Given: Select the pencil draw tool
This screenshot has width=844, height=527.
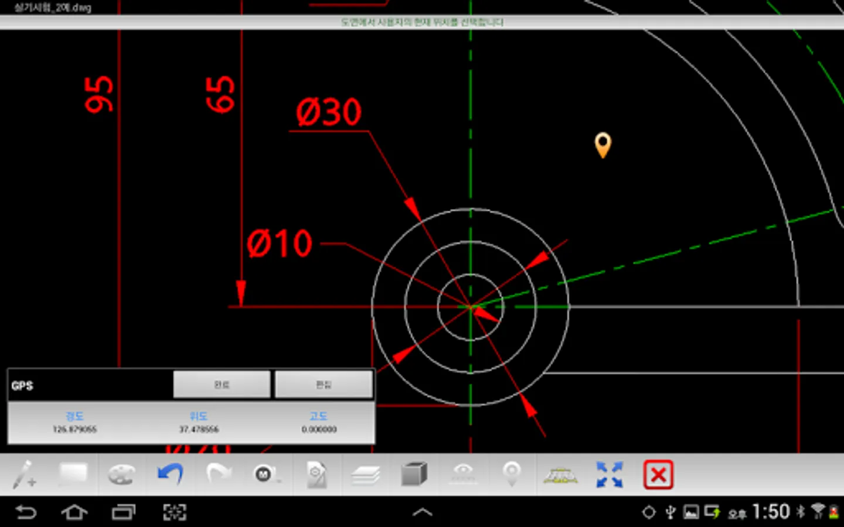Looking at the screenshot, I should [x=25, y=474].
